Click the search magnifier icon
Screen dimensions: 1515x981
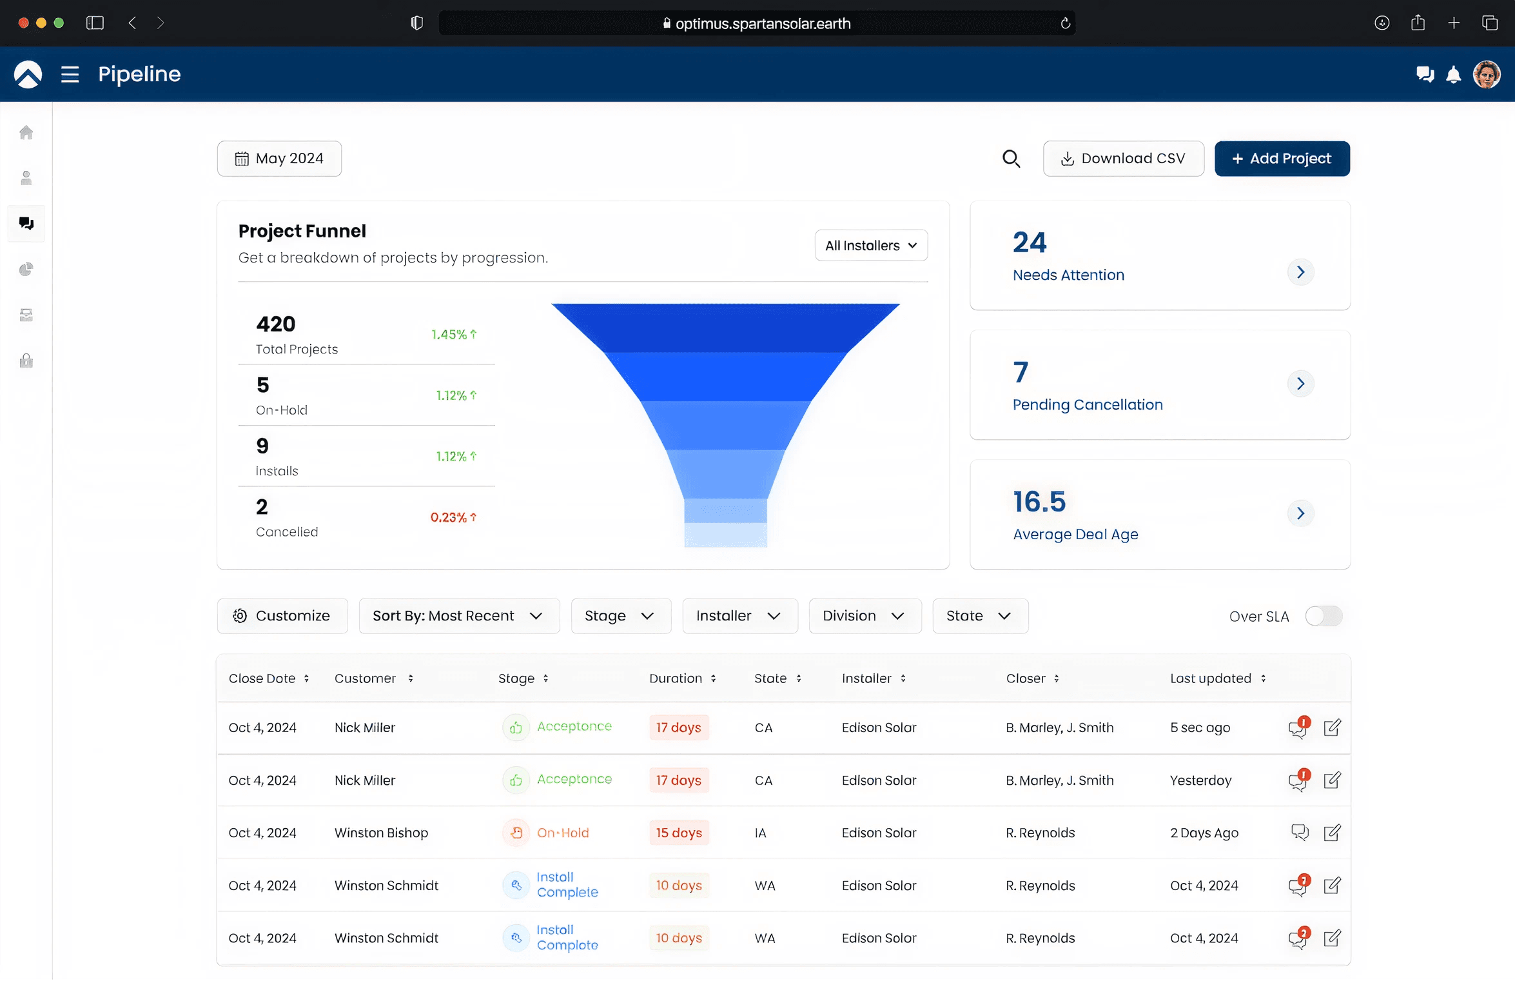1011,159
